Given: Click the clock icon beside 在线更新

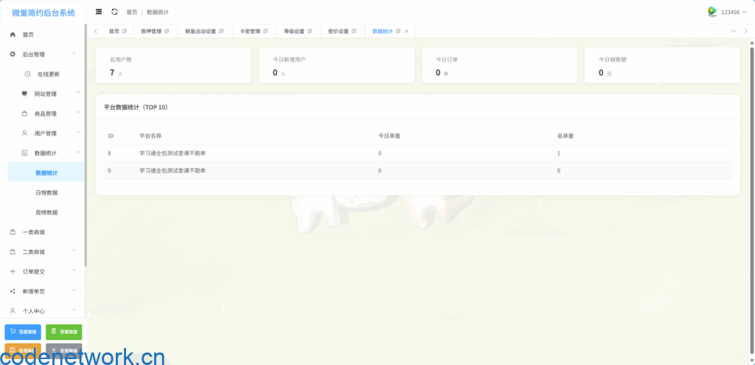Looking at the screenshot, I should click(x=27, y=74).
